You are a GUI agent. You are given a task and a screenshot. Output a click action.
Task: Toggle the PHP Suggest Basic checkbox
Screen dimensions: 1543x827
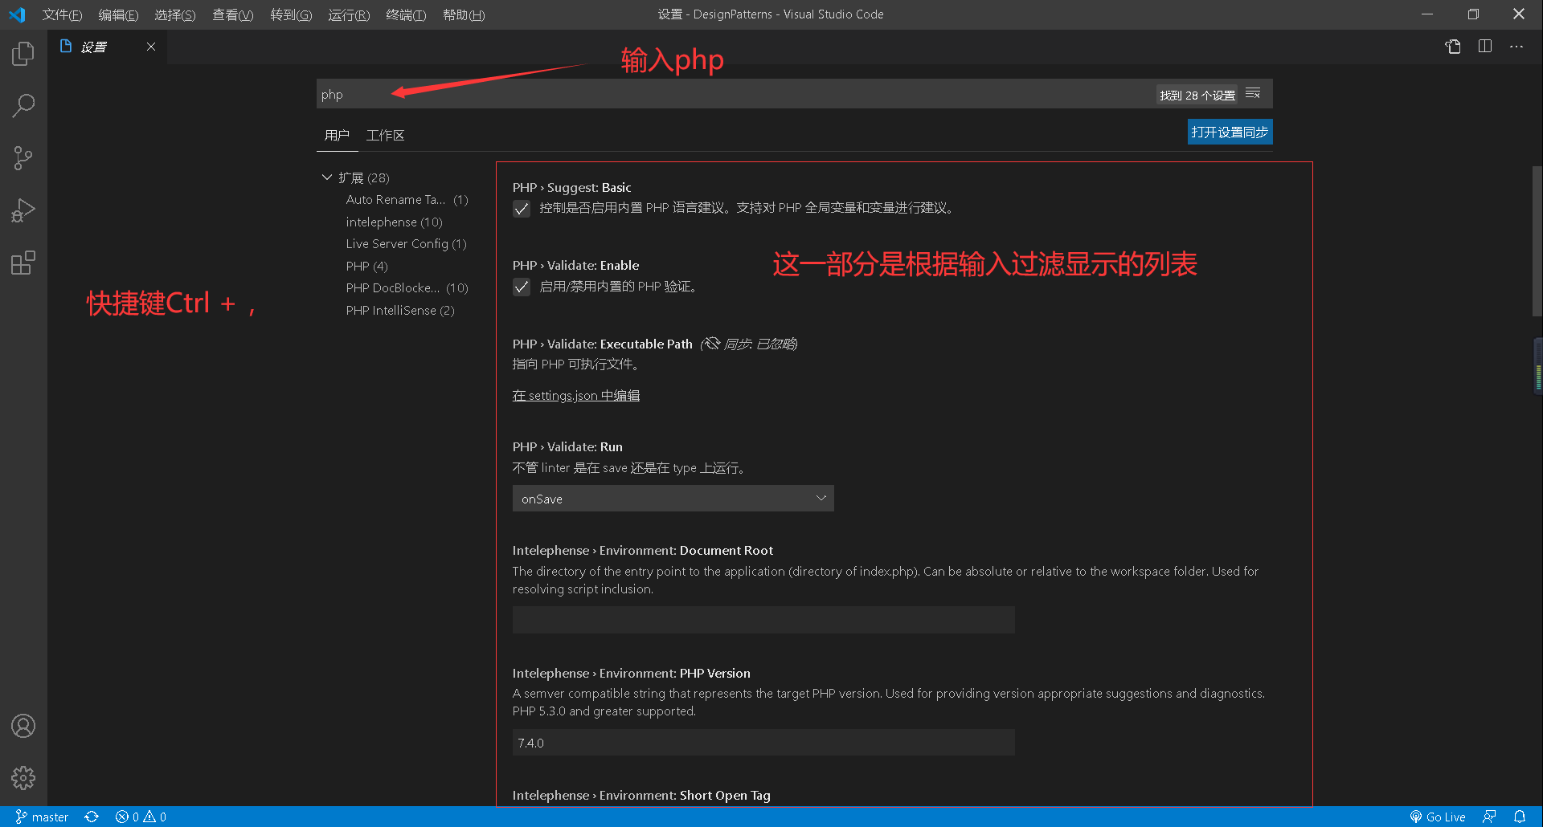(x=522, y=209)
